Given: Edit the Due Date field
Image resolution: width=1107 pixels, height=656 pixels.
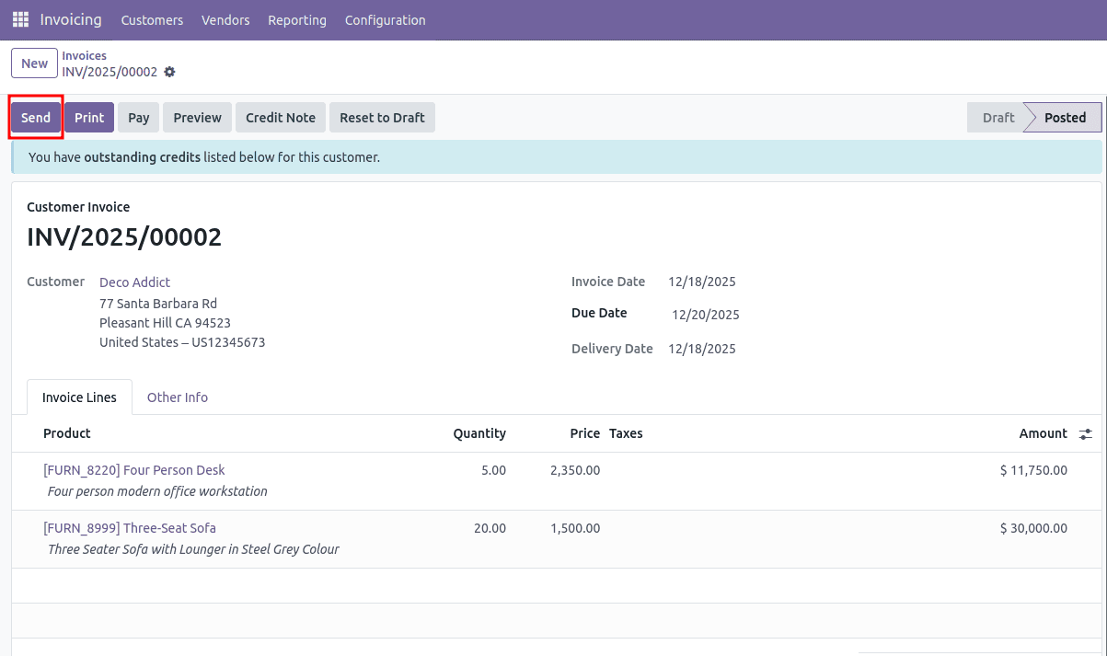Looking at the screenshot, I should 705,314.
